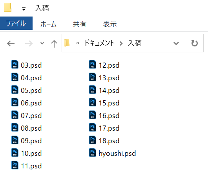The height and width of the screenshot is (181, 208).
Task: Select the file name 16.psd
Action: [109, 116]
